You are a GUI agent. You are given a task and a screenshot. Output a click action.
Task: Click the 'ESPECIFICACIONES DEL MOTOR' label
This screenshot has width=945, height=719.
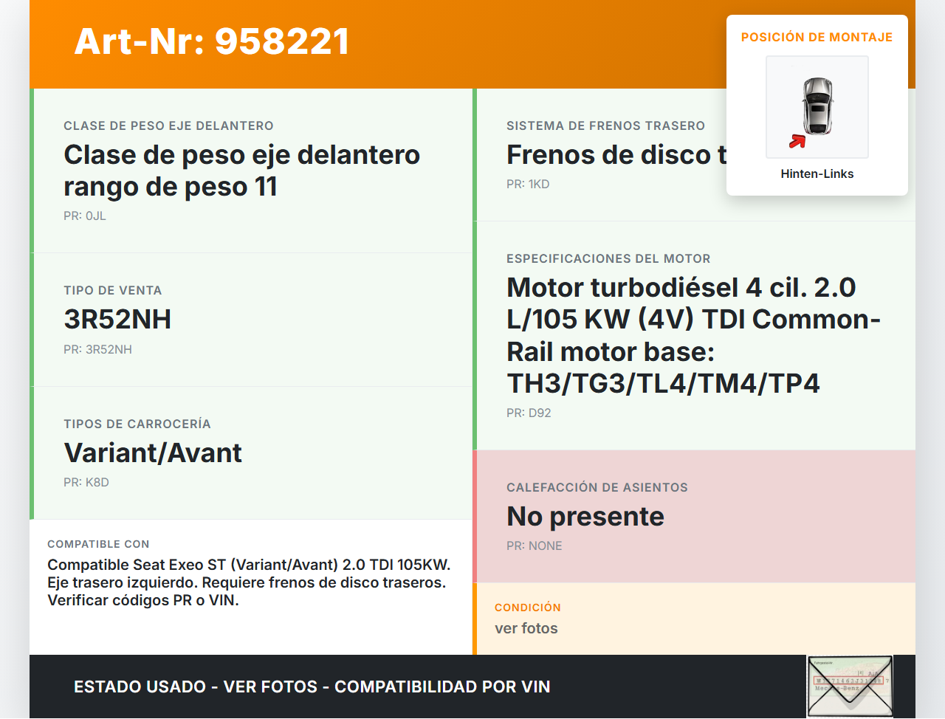(608, 258)
